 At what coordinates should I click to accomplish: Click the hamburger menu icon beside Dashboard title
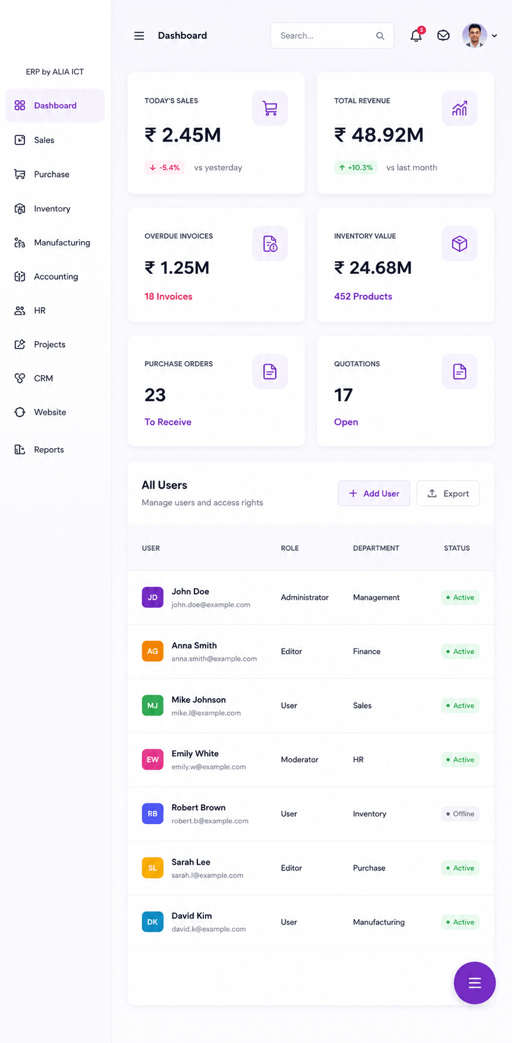[x=139, y=36]
